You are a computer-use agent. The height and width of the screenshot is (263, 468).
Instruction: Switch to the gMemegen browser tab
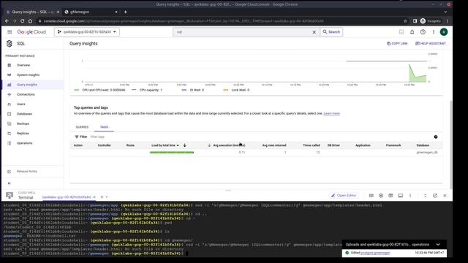(80, 12)
